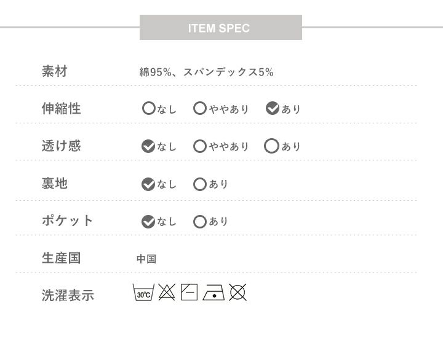Click the ITEM SPEC header banner
Viewport: 443px width, 339px height.
[x=220, y=28]
